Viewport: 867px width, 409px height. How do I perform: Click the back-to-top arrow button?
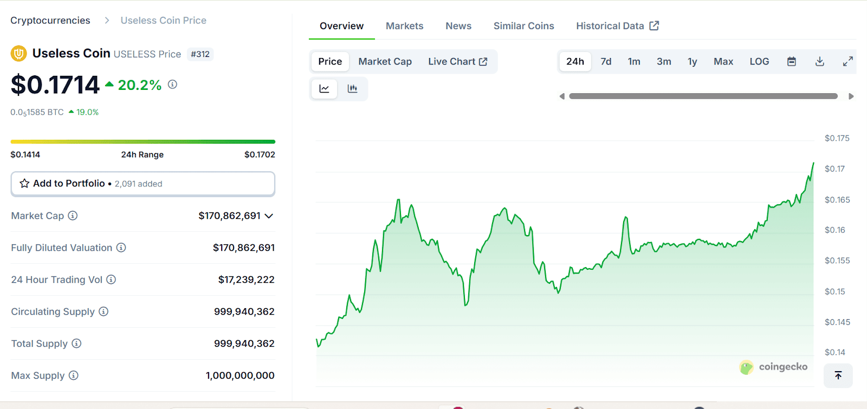pyautogui.click(x=838, y=375)
